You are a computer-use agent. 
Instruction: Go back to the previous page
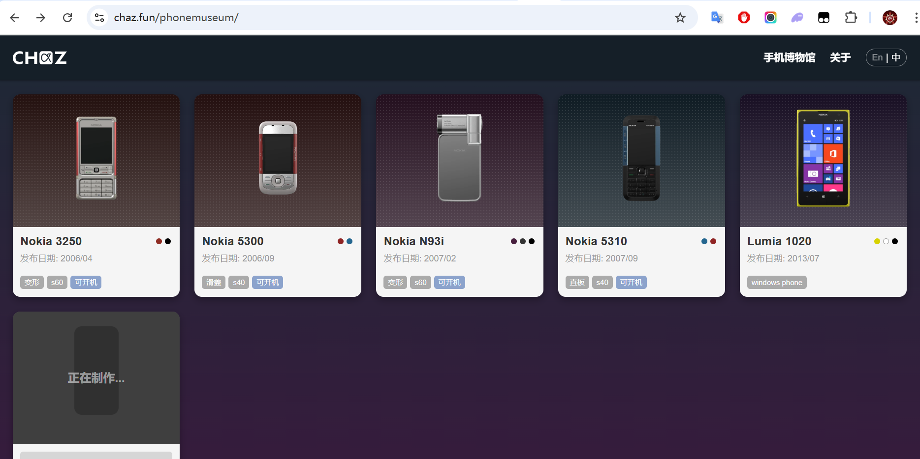tap(14, 18)
